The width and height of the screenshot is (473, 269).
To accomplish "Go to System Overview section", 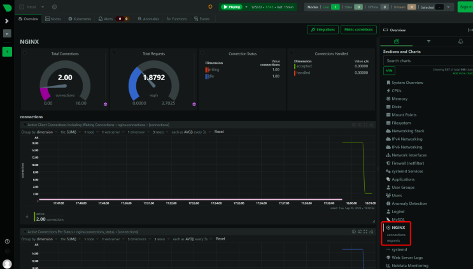I will pos(407,83).
